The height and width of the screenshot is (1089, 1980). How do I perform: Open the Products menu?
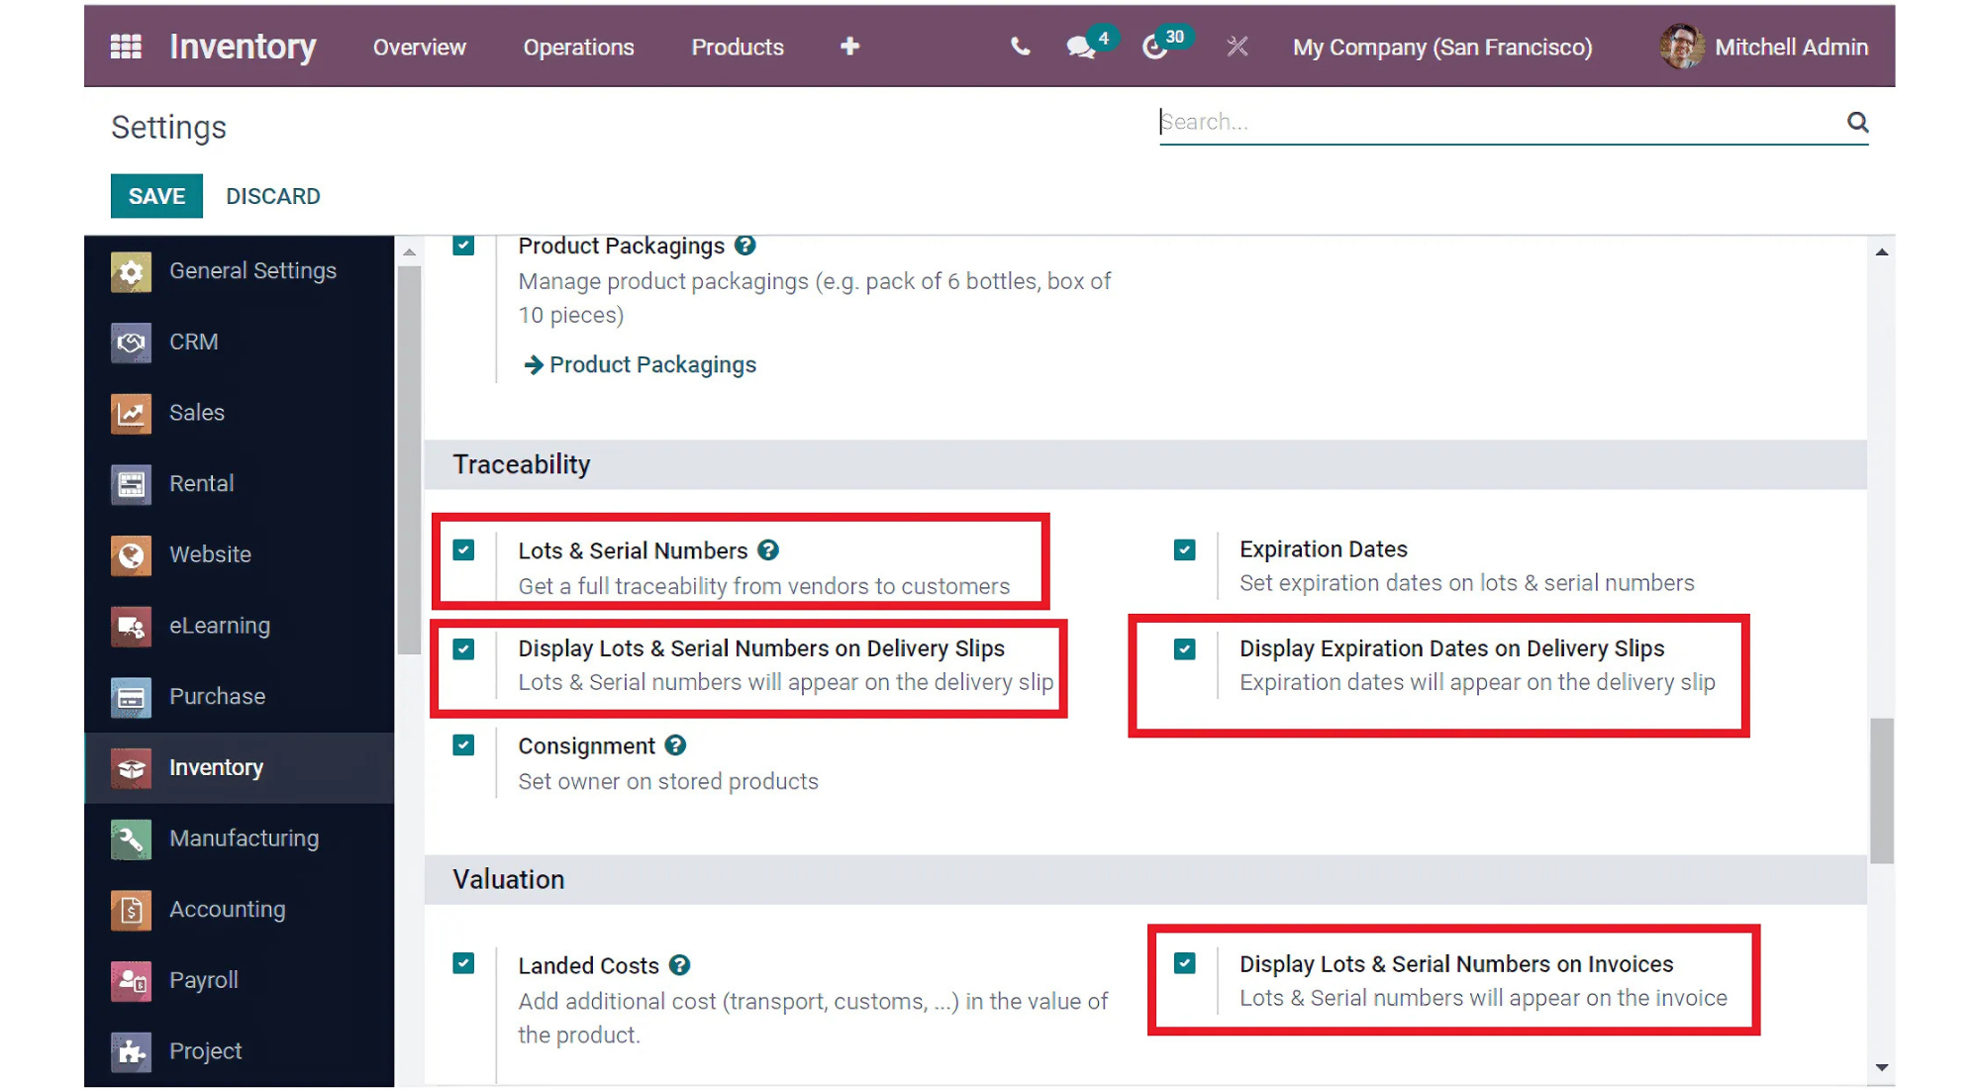737,47
